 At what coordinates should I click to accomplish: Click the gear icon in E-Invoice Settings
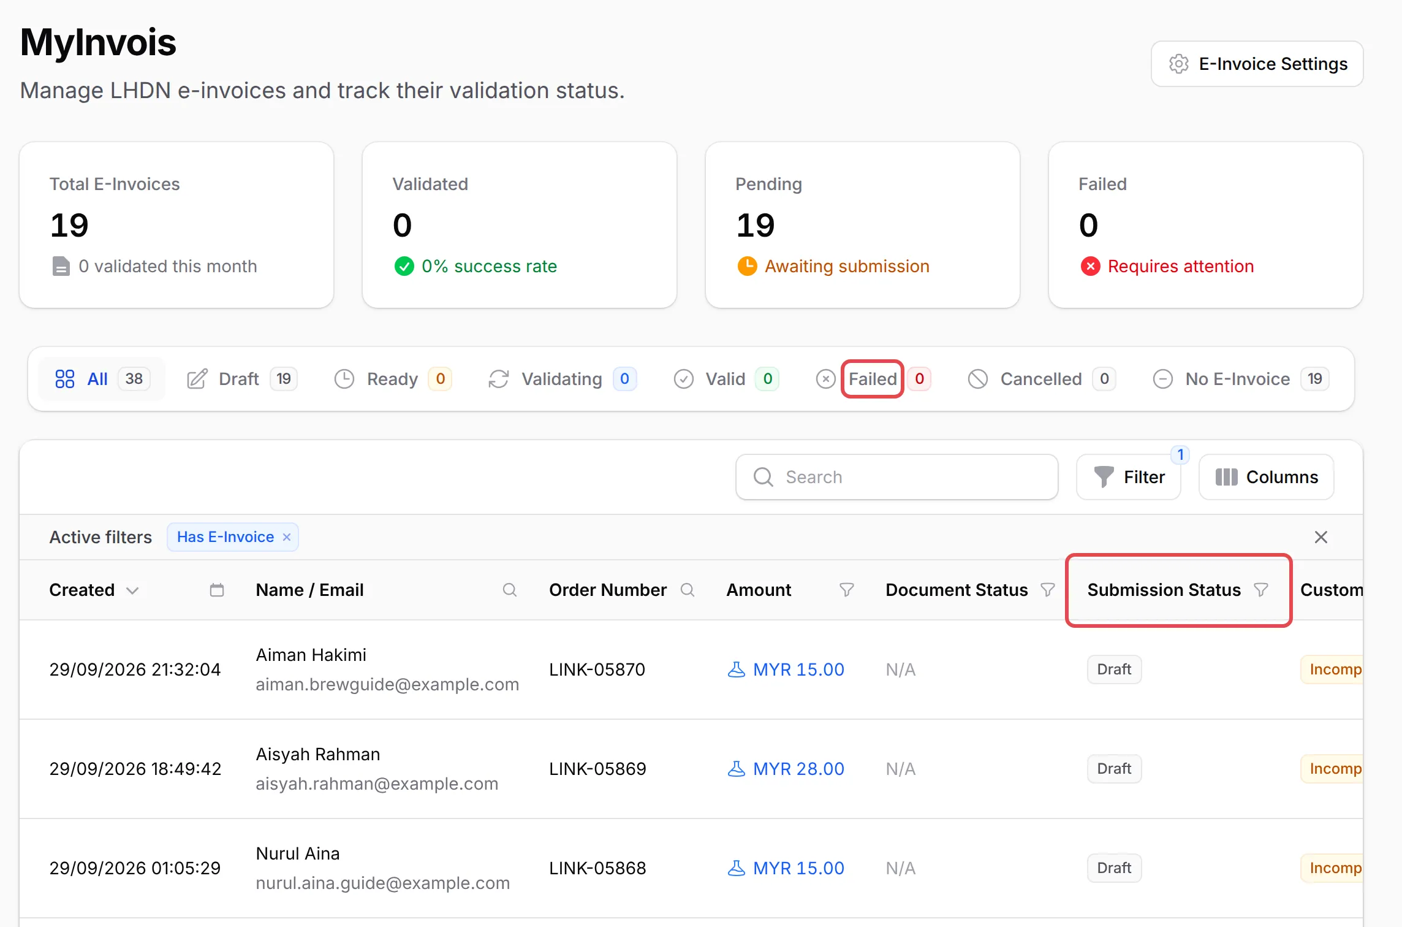coord(1179,64)
